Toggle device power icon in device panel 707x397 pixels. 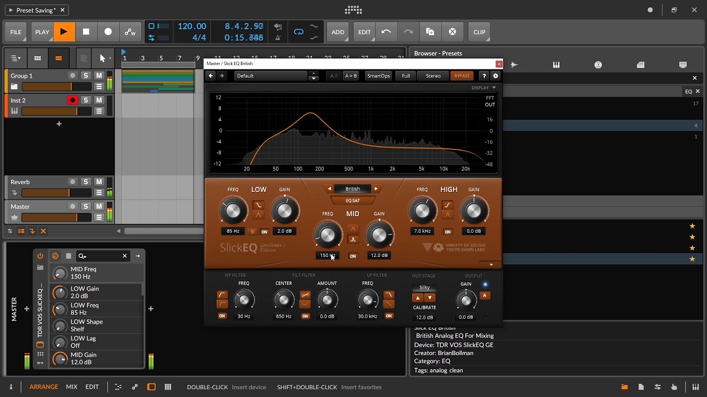point(40,256)
